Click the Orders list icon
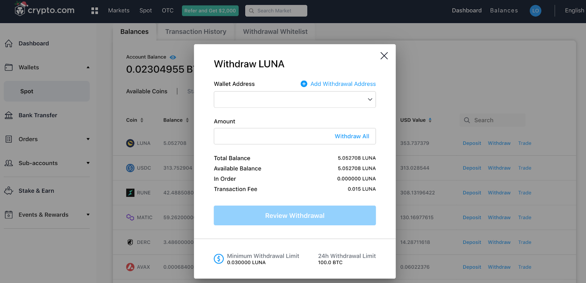586x283 pixels. tap(9, 139)
